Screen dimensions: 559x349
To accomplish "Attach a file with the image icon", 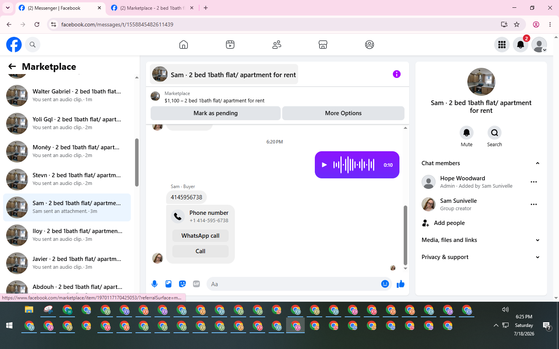I will (x=168, y=284).
